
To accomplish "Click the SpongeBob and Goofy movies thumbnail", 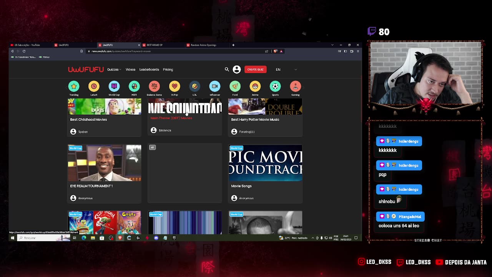I will pyautogui.click(x=105, y=222).
